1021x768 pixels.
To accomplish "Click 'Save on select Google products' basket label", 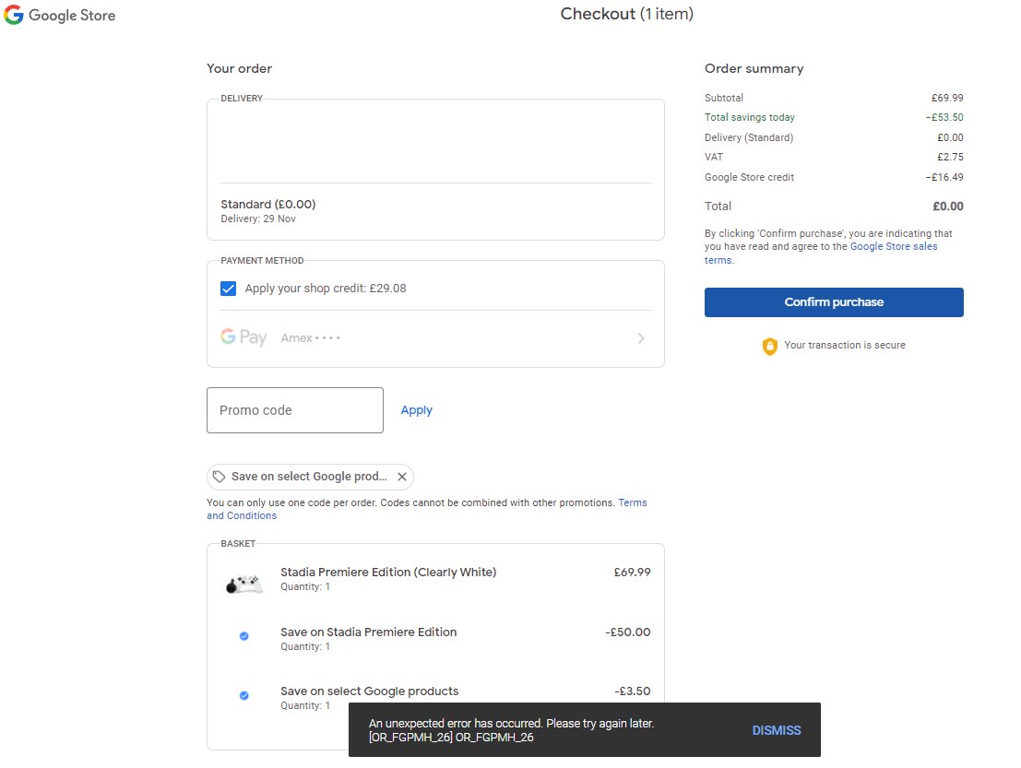I will [x=369, y=691].
